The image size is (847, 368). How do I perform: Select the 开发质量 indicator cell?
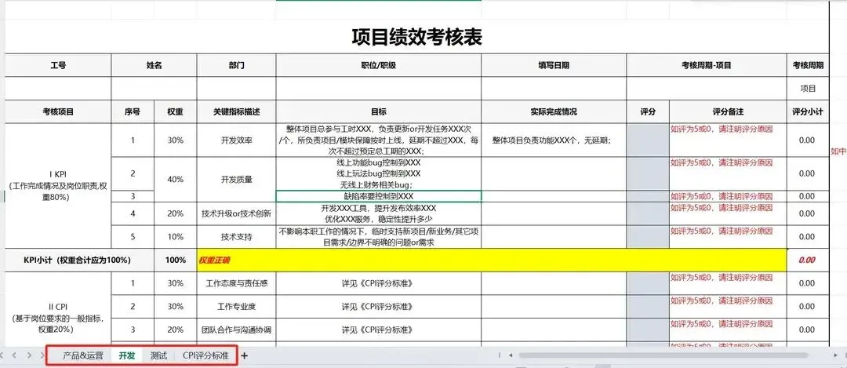237,180
